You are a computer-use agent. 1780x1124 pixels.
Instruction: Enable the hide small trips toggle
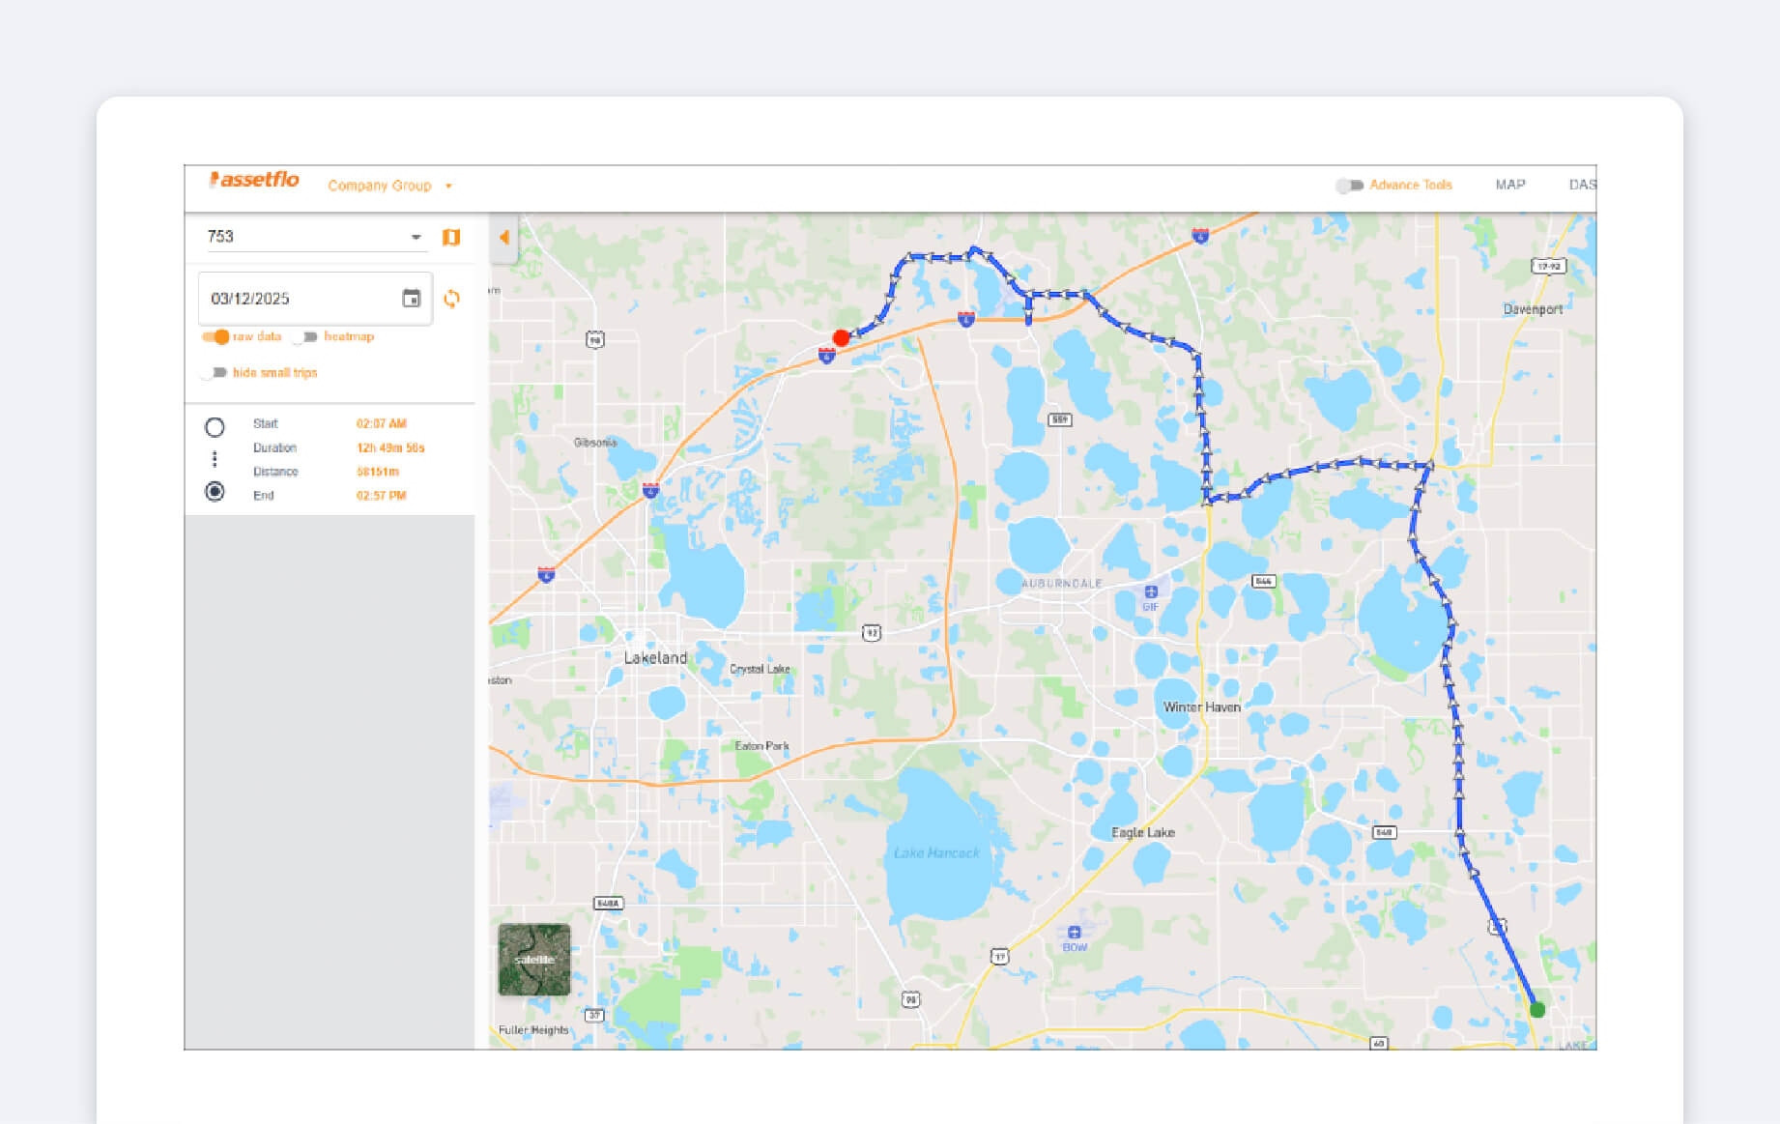pyautogui.click(x=215, y=372)
